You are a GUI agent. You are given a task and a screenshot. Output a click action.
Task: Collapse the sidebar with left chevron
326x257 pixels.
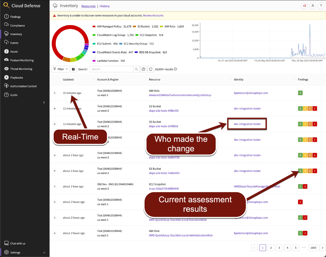click(44, 102)
